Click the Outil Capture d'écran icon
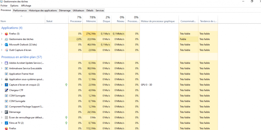The image size is (261, 130). (7, 50)
